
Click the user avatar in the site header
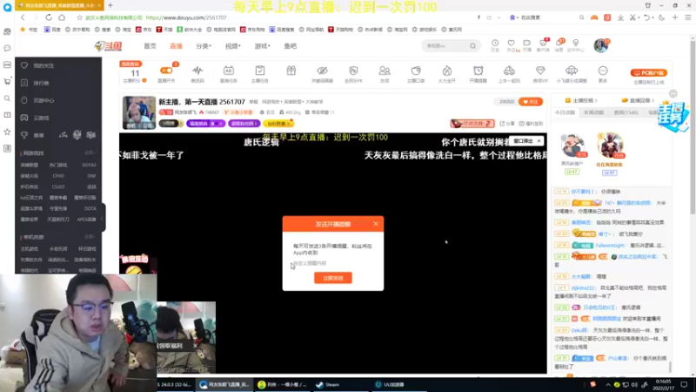coord(601,45)
